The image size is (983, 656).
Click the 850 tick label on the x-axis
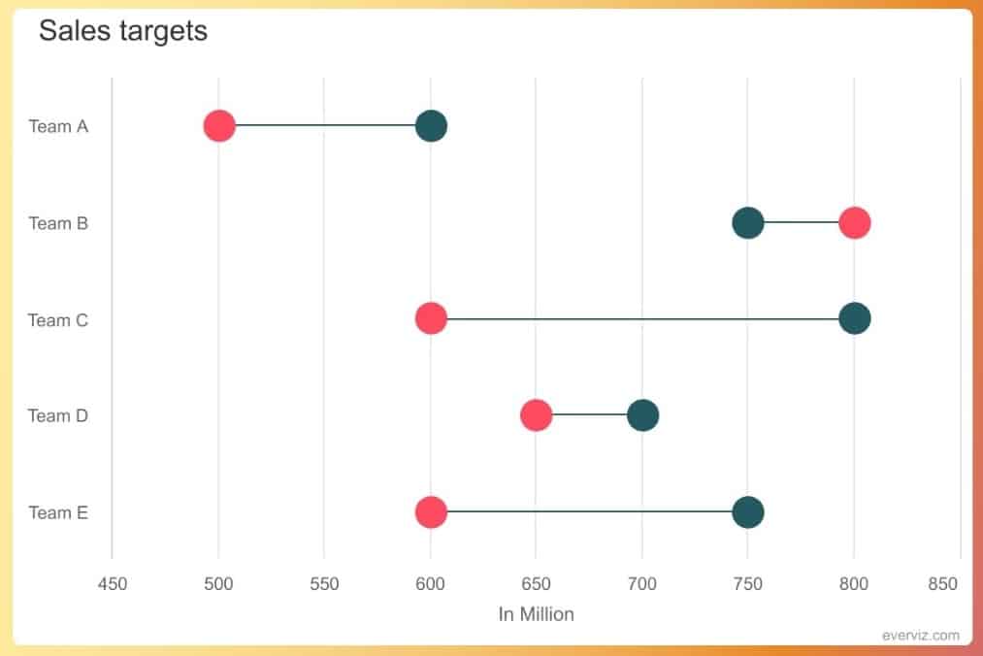point(941,584)
